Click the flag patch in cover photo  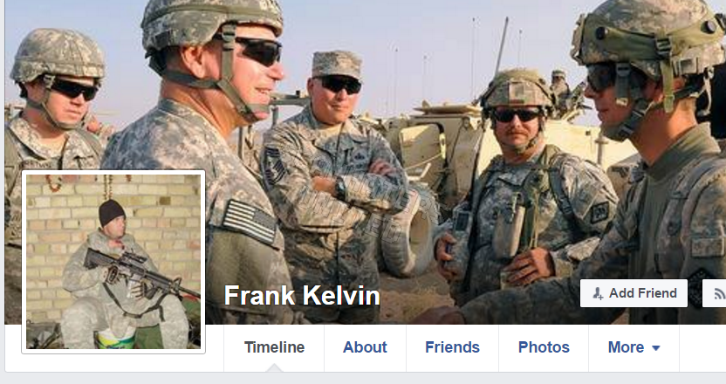(x=250, y=222)
